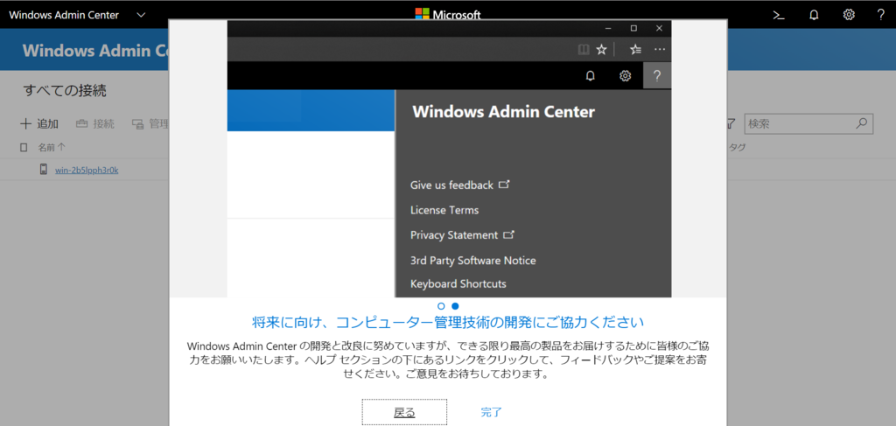The image size is (896, 426).
Task: Focus the 検索 search field
Action: click(808, 123)
